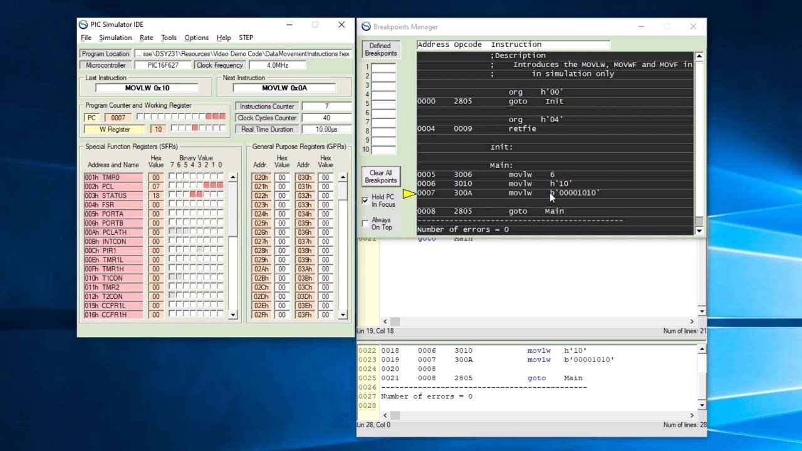
Task: Click middle editor horizontal scroll left arrow
Action: click(x=385, y=321)
